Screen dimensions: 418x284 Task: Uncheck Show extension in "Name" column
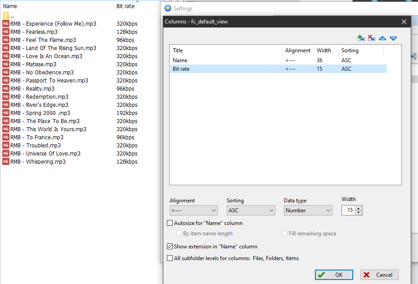(x=170, y=247)
